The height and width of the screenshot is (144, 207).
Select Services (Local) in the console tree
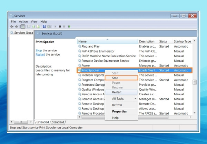(x=22, y=33)
